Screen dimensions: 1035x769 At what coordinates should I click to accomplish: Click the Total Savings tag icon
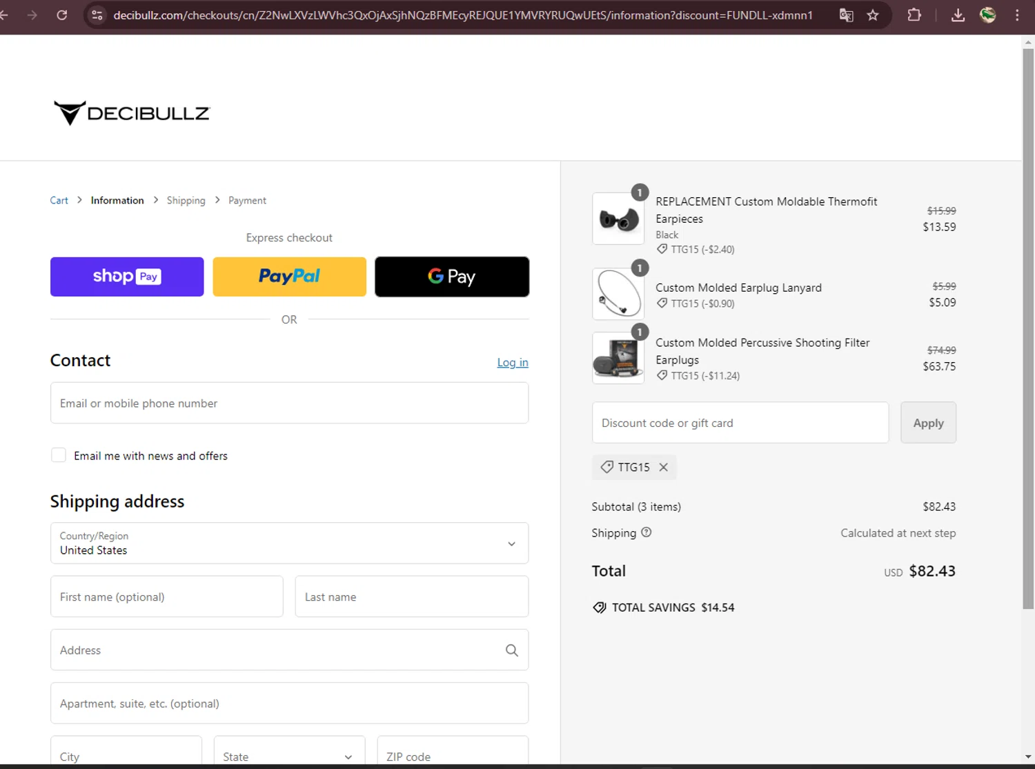tap(600, 608)
